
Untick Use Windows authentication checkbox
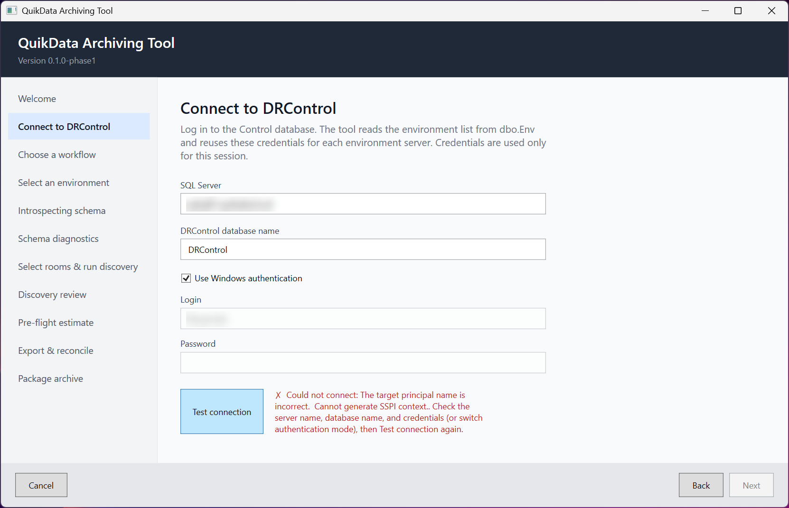(x=186, y=278)
